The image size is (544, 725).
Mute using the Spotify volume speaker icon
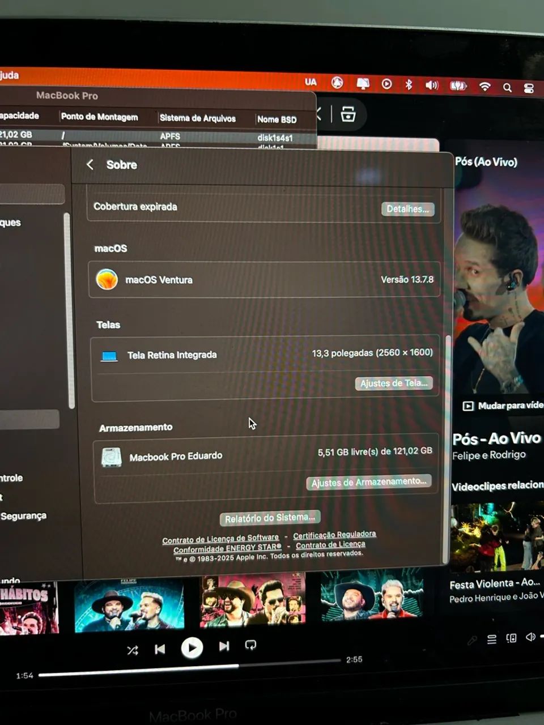point(530,637)
